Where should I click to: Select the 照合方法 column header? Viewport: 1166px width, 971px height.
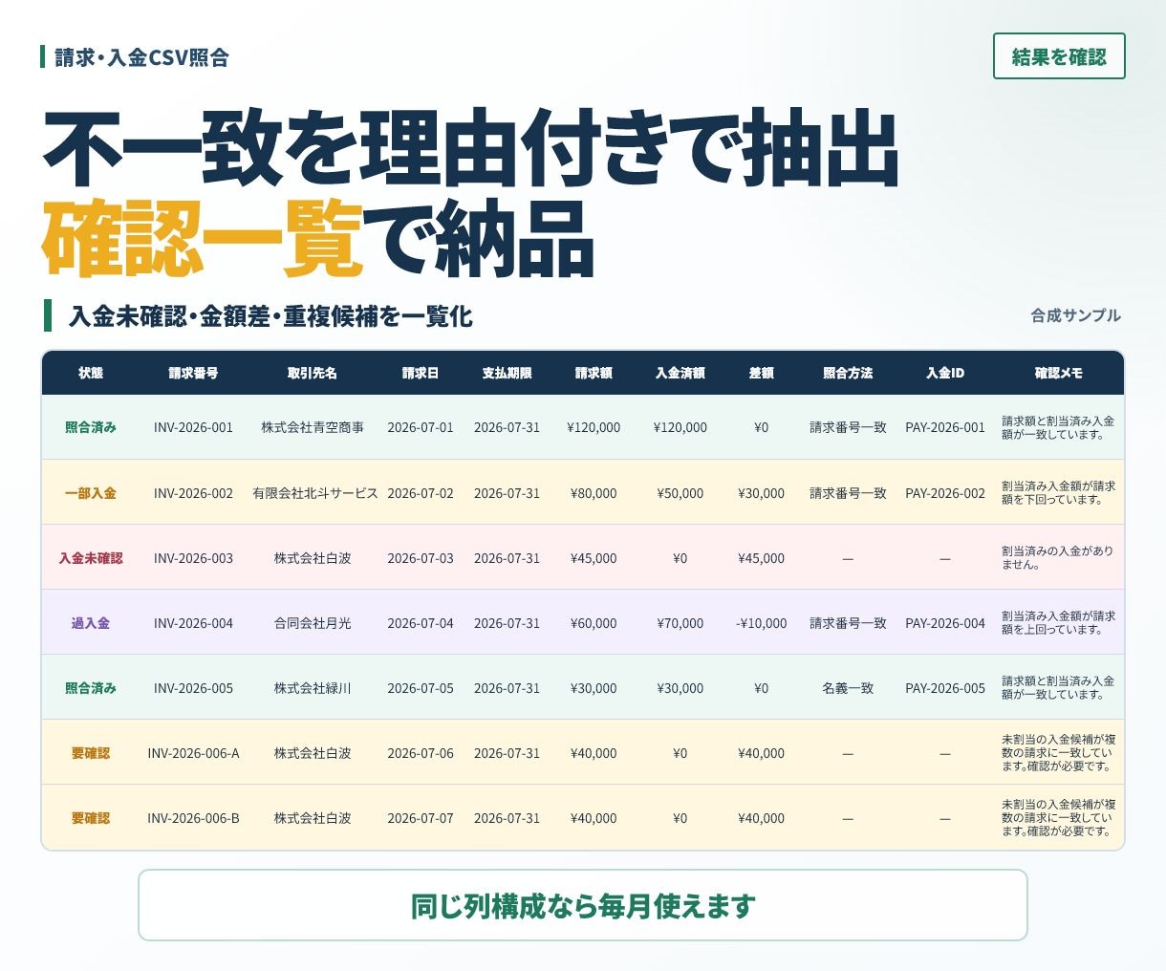(x=848, y=373)
